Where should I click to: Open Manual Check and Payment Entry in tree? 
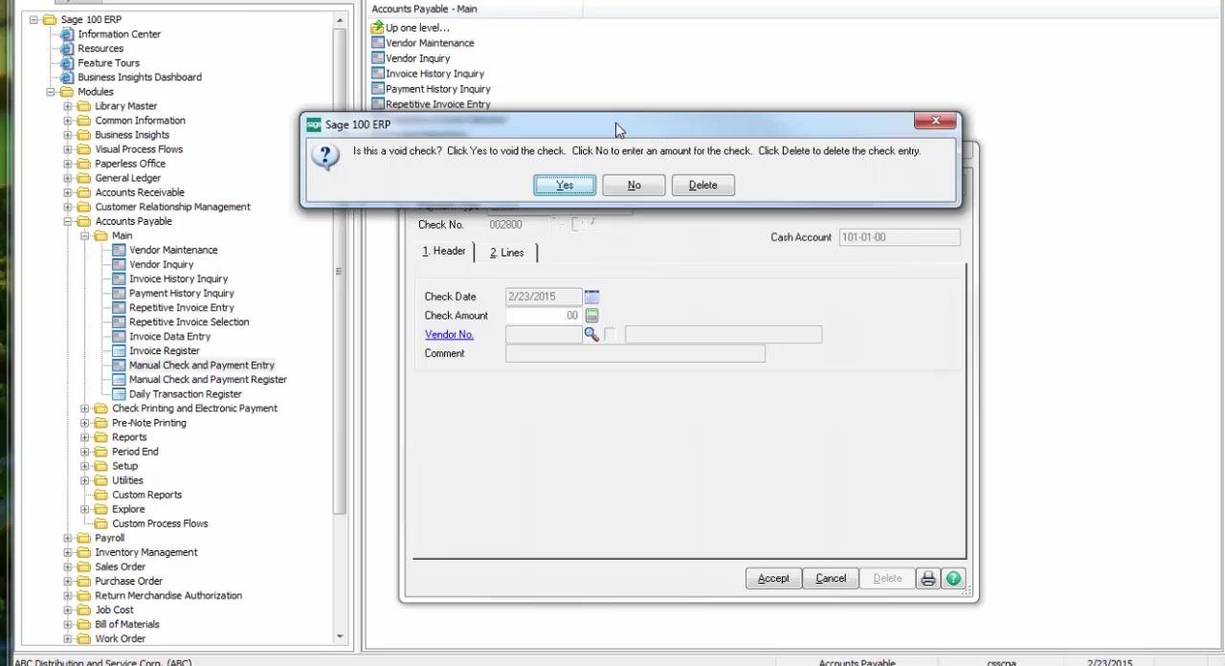(x=202, y=366)
